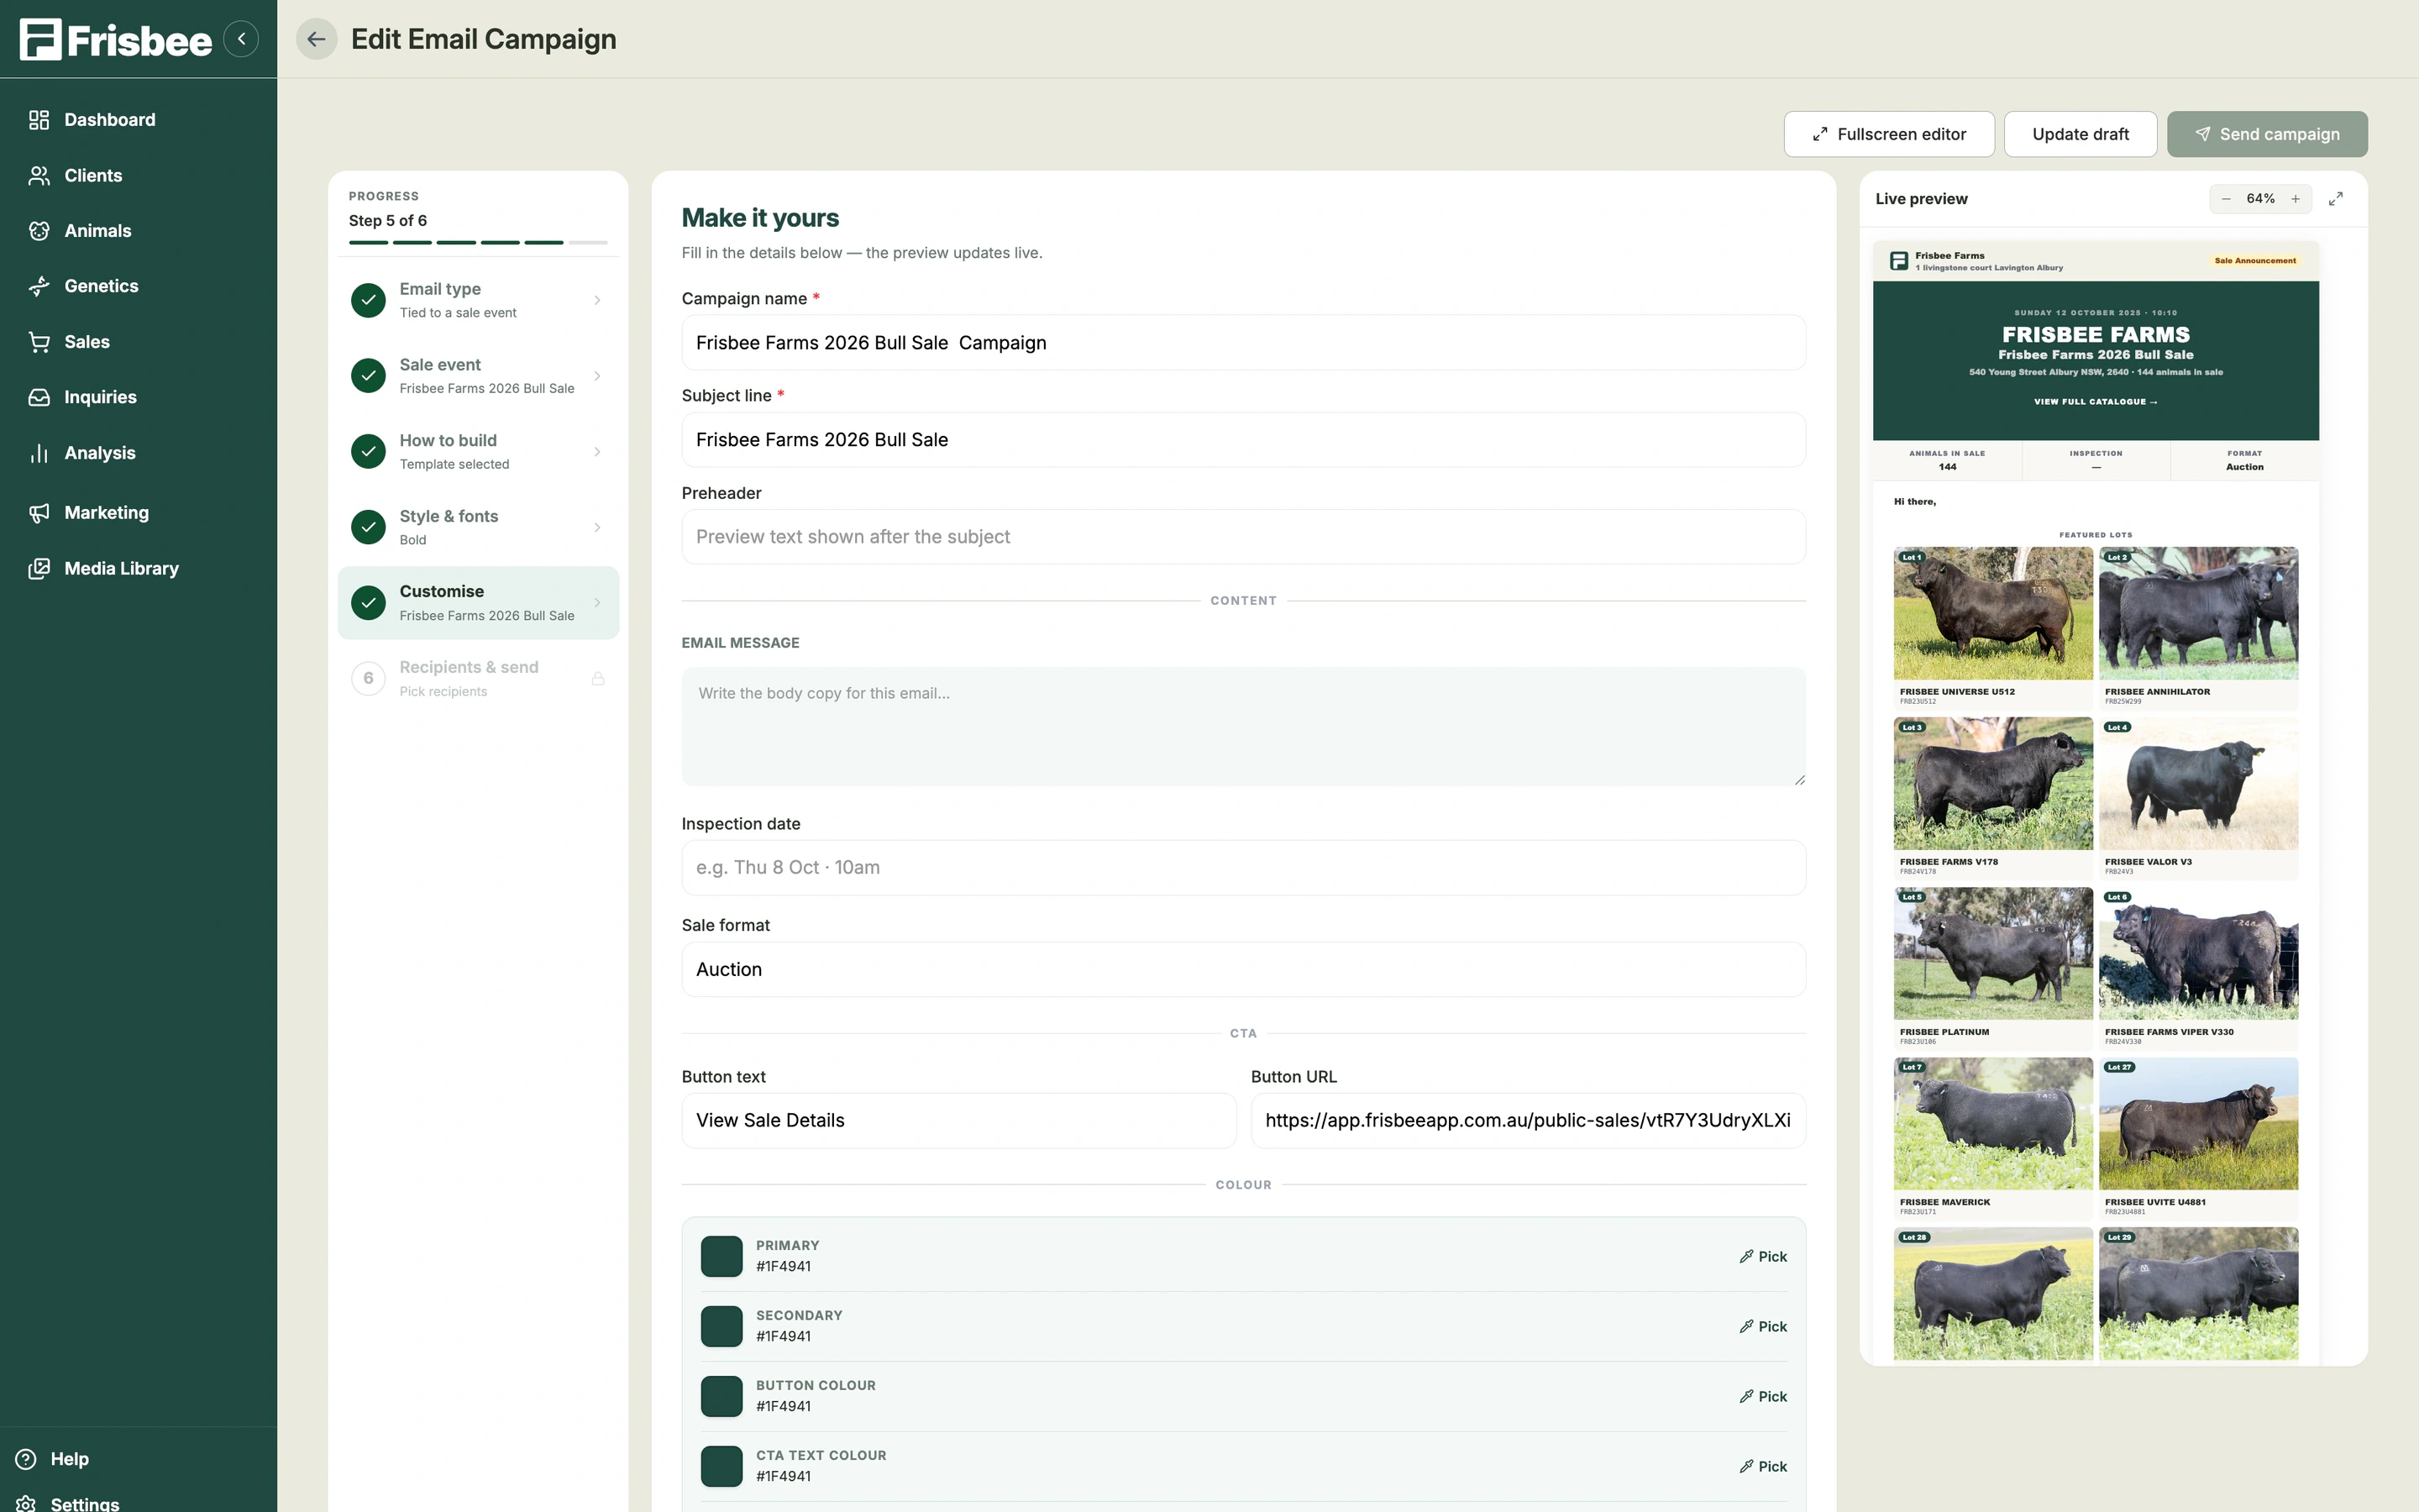
Task: Expand the Style & fonts chevron
Action: (598, 527)
